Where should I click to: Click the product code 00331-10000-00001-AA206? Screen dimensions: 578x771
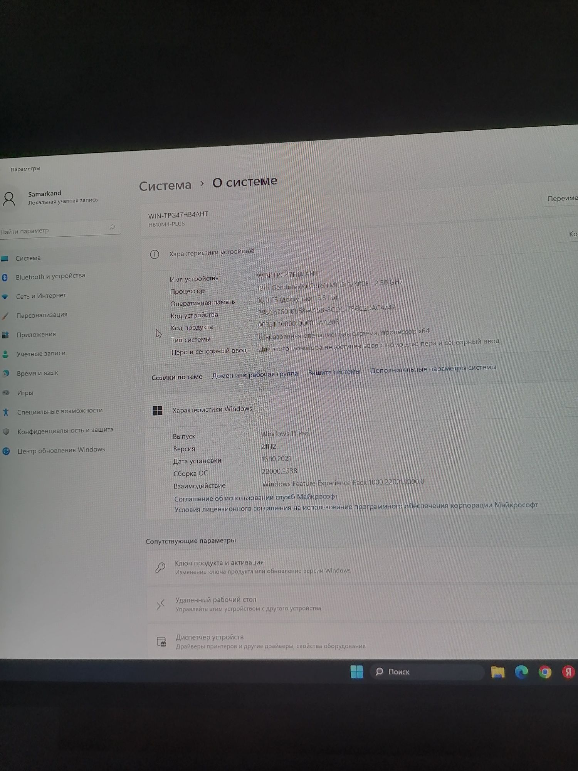tap(299, 323)
